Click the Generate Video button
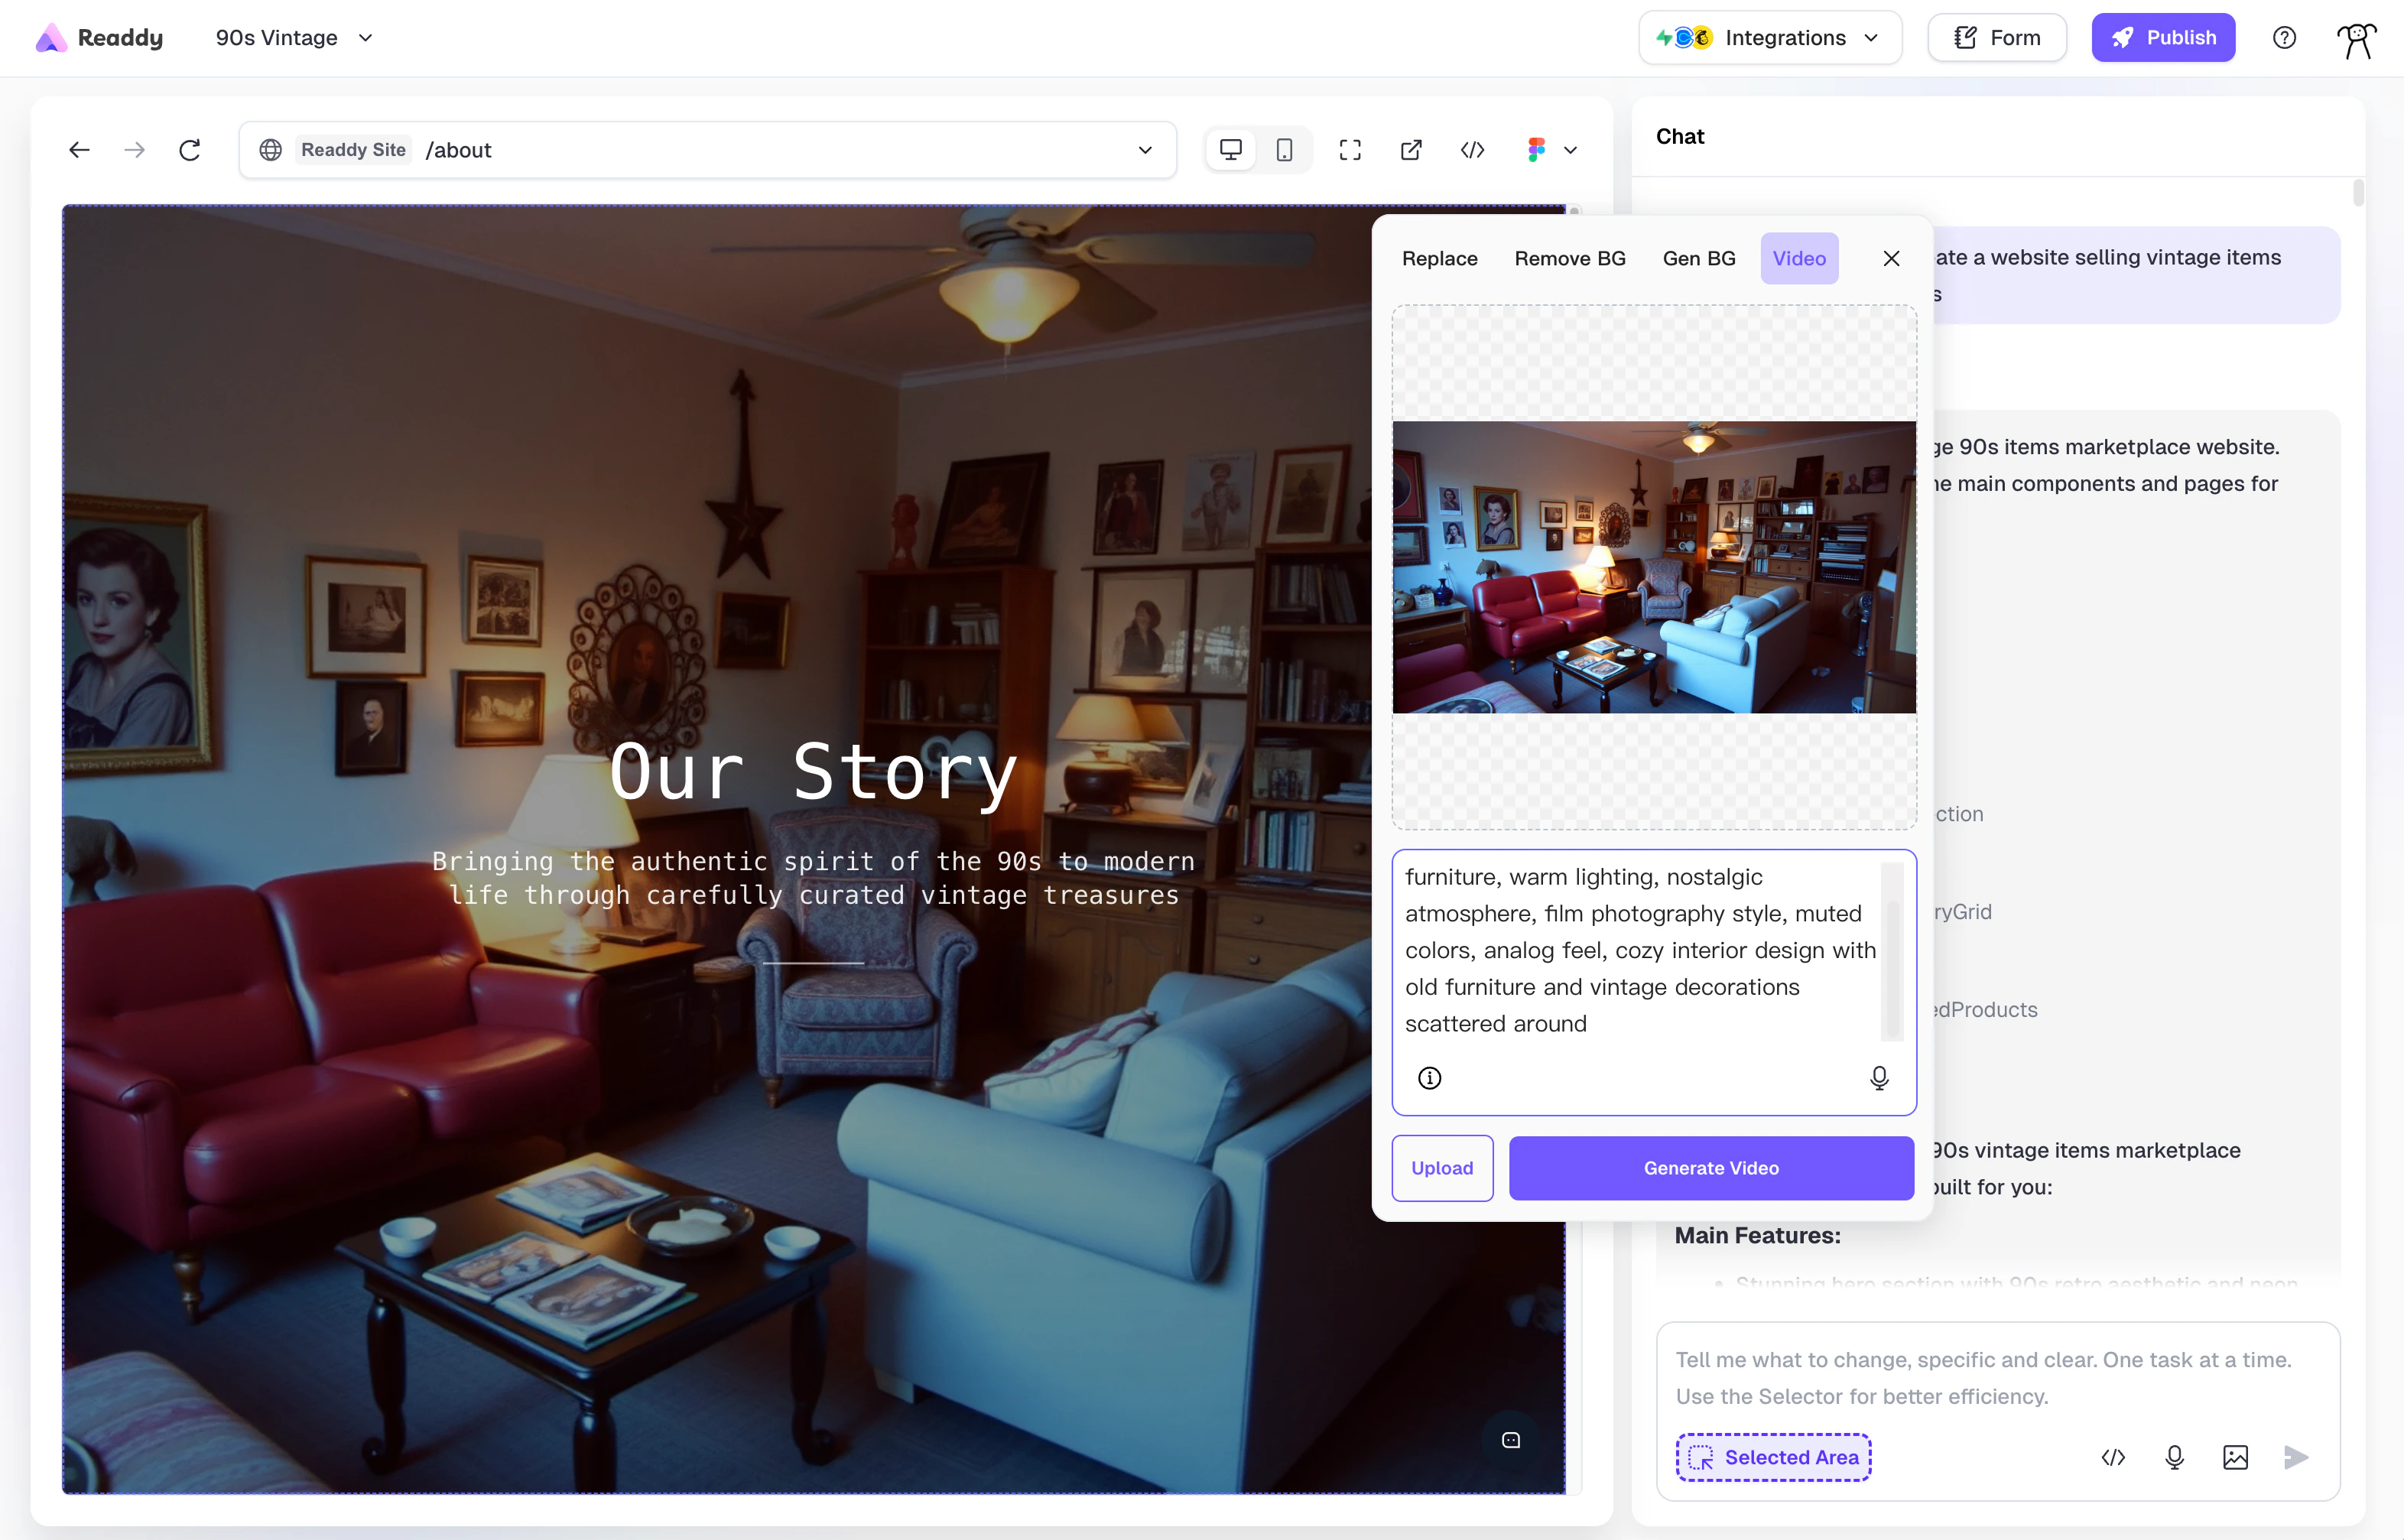Viewport: 2404px width, 1540px height. [x=1710, y=1168]
